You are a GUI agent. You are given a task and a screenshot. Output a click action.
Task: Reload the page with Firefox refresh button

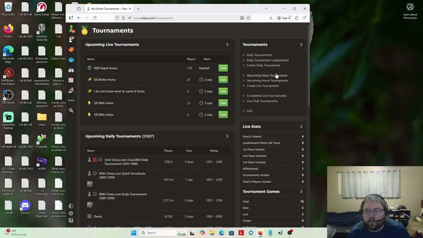[x=95, y=18]
